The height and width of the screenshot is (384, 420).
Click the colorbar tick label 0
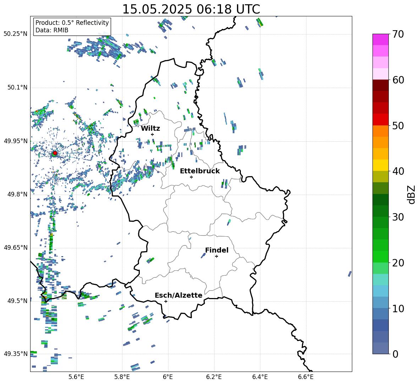point(395,354)
